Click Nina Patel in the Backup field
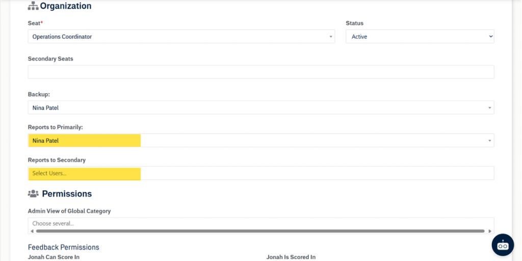 click(45, 108)
